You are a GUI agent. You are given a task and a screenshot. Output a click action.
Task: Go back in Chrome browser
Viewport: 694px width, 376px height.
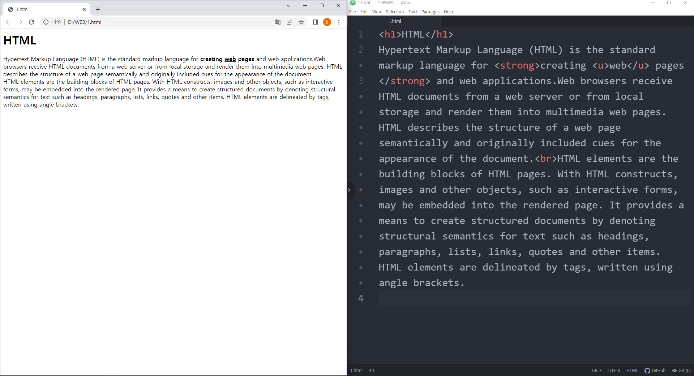[x=8, y=22]
